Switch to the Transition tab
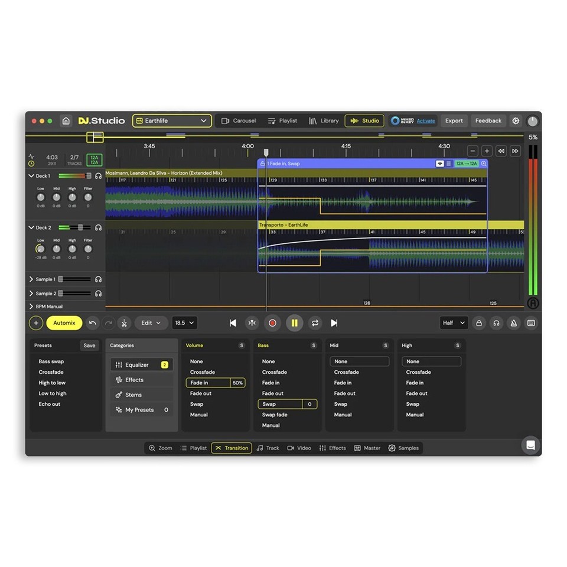This screenshot has width=567, height=567. [231, 448]
